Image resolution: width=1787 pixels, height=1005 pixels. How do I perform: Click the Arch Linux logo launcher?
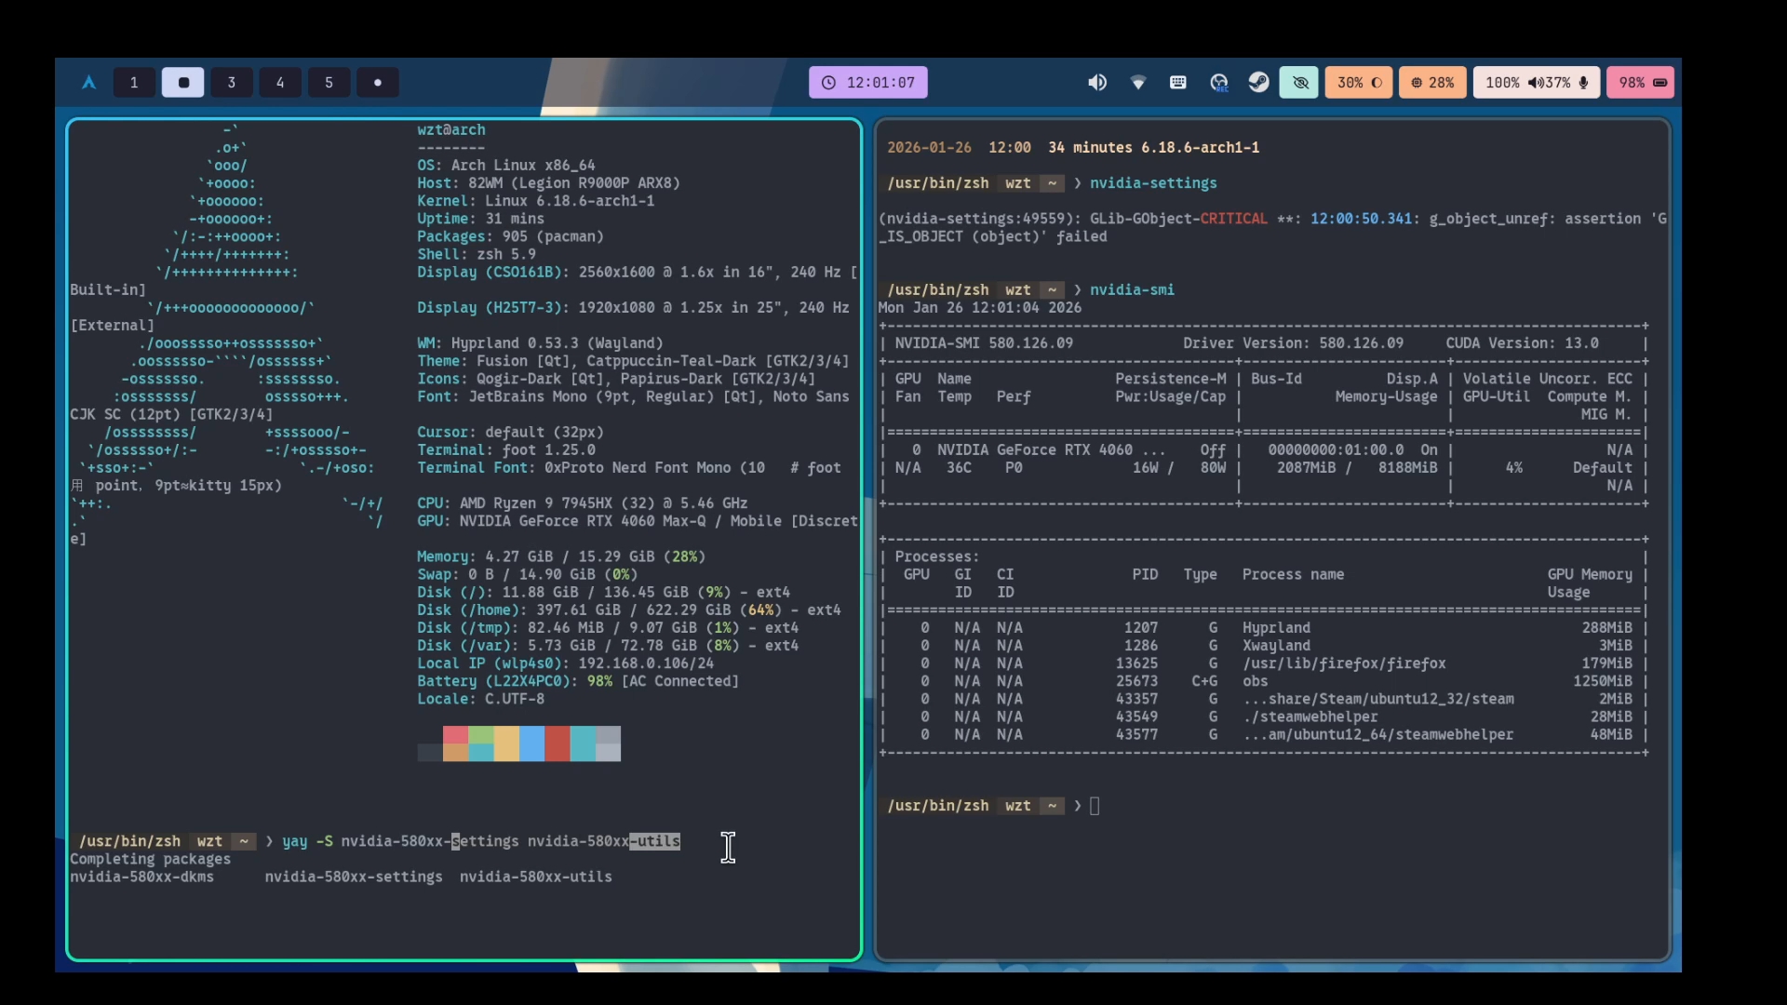click(89, 83)
